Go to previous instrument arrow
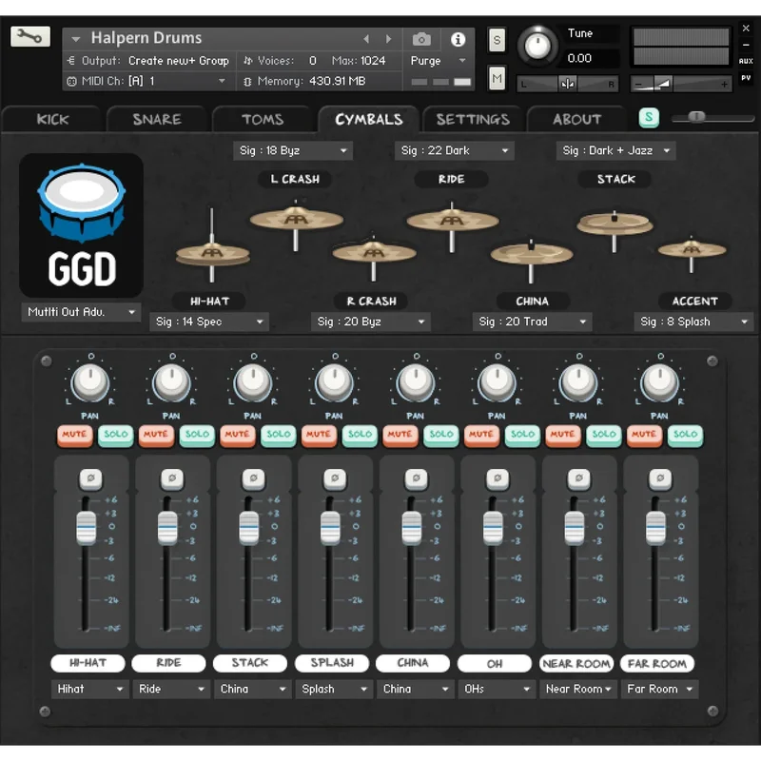 (x=366, y=39)
